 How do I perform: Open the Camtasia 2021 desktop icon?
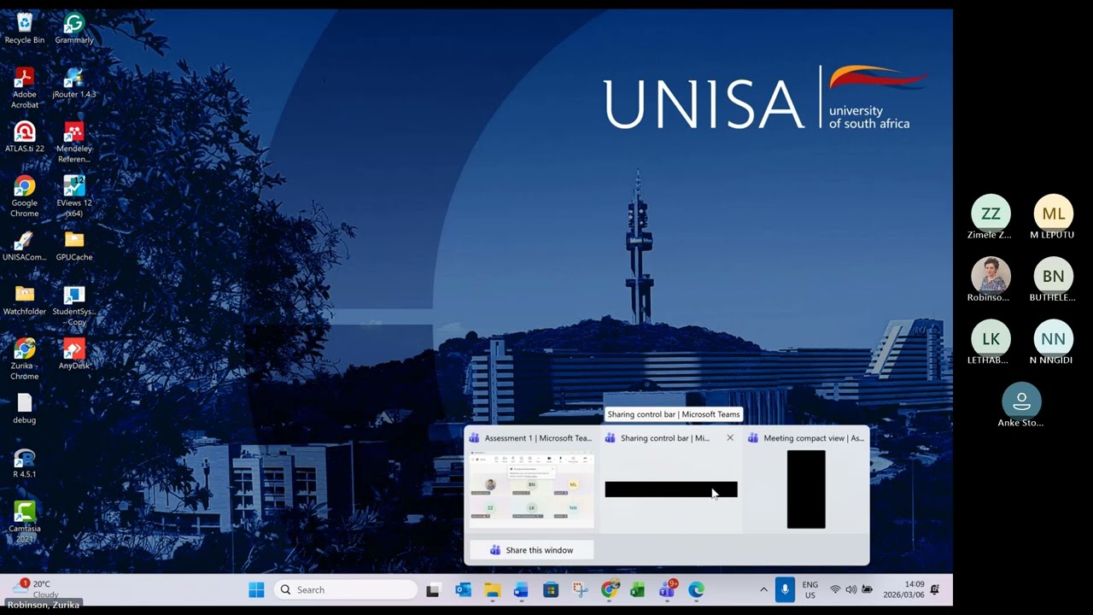tap(24, 522)
